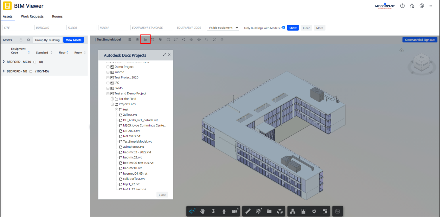The height and width of the screenshot is (217, 440).
Task: Start First Person walk mode
Action: tap(224, 211)
